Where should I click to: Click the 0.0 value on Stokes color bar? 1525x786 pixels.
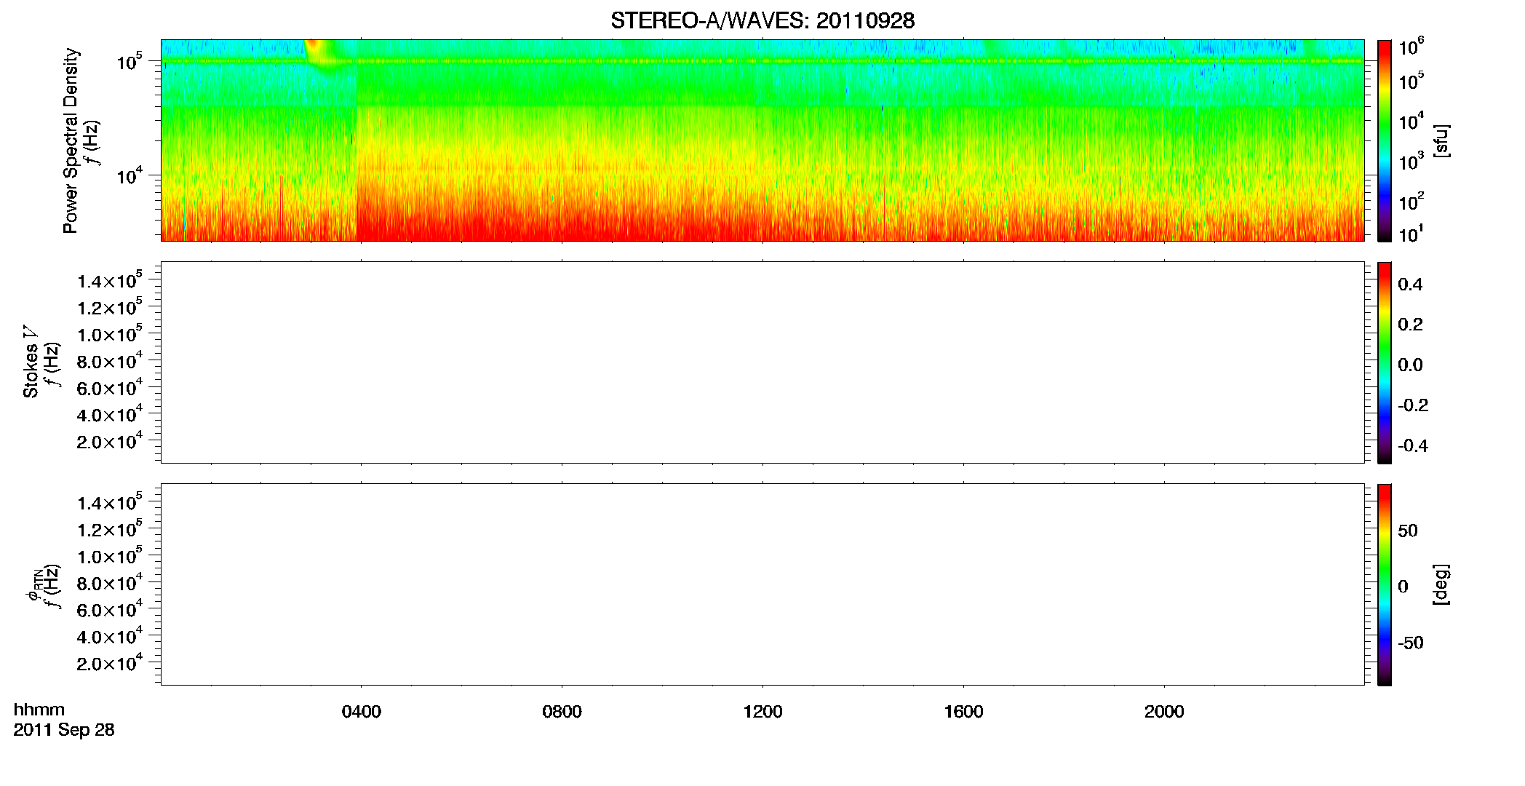(x=1410, y=365)
